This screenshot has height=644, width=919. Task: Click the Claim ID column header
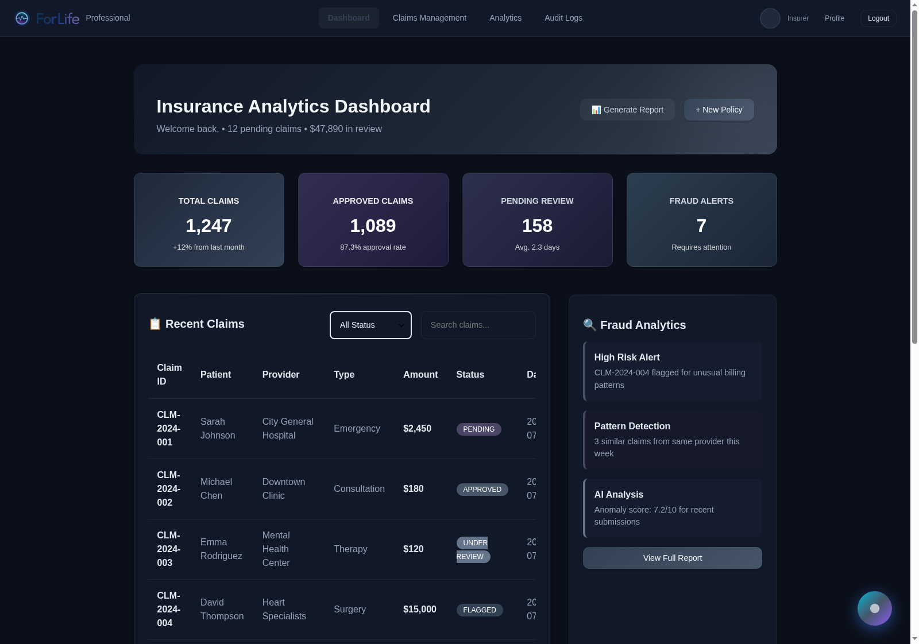pos(169,374)
